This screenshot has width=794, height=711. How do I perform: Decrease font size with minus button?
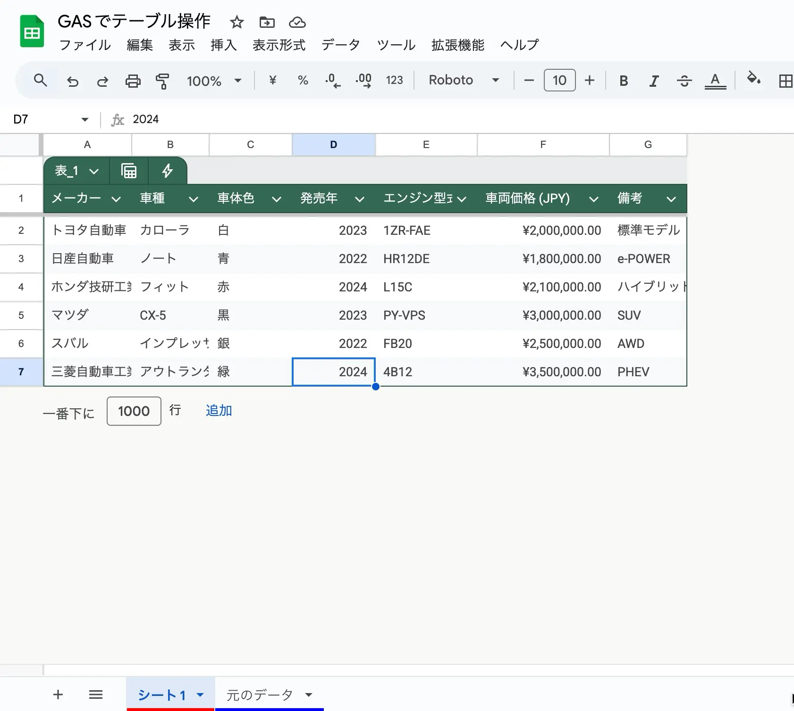click(529, 80)
